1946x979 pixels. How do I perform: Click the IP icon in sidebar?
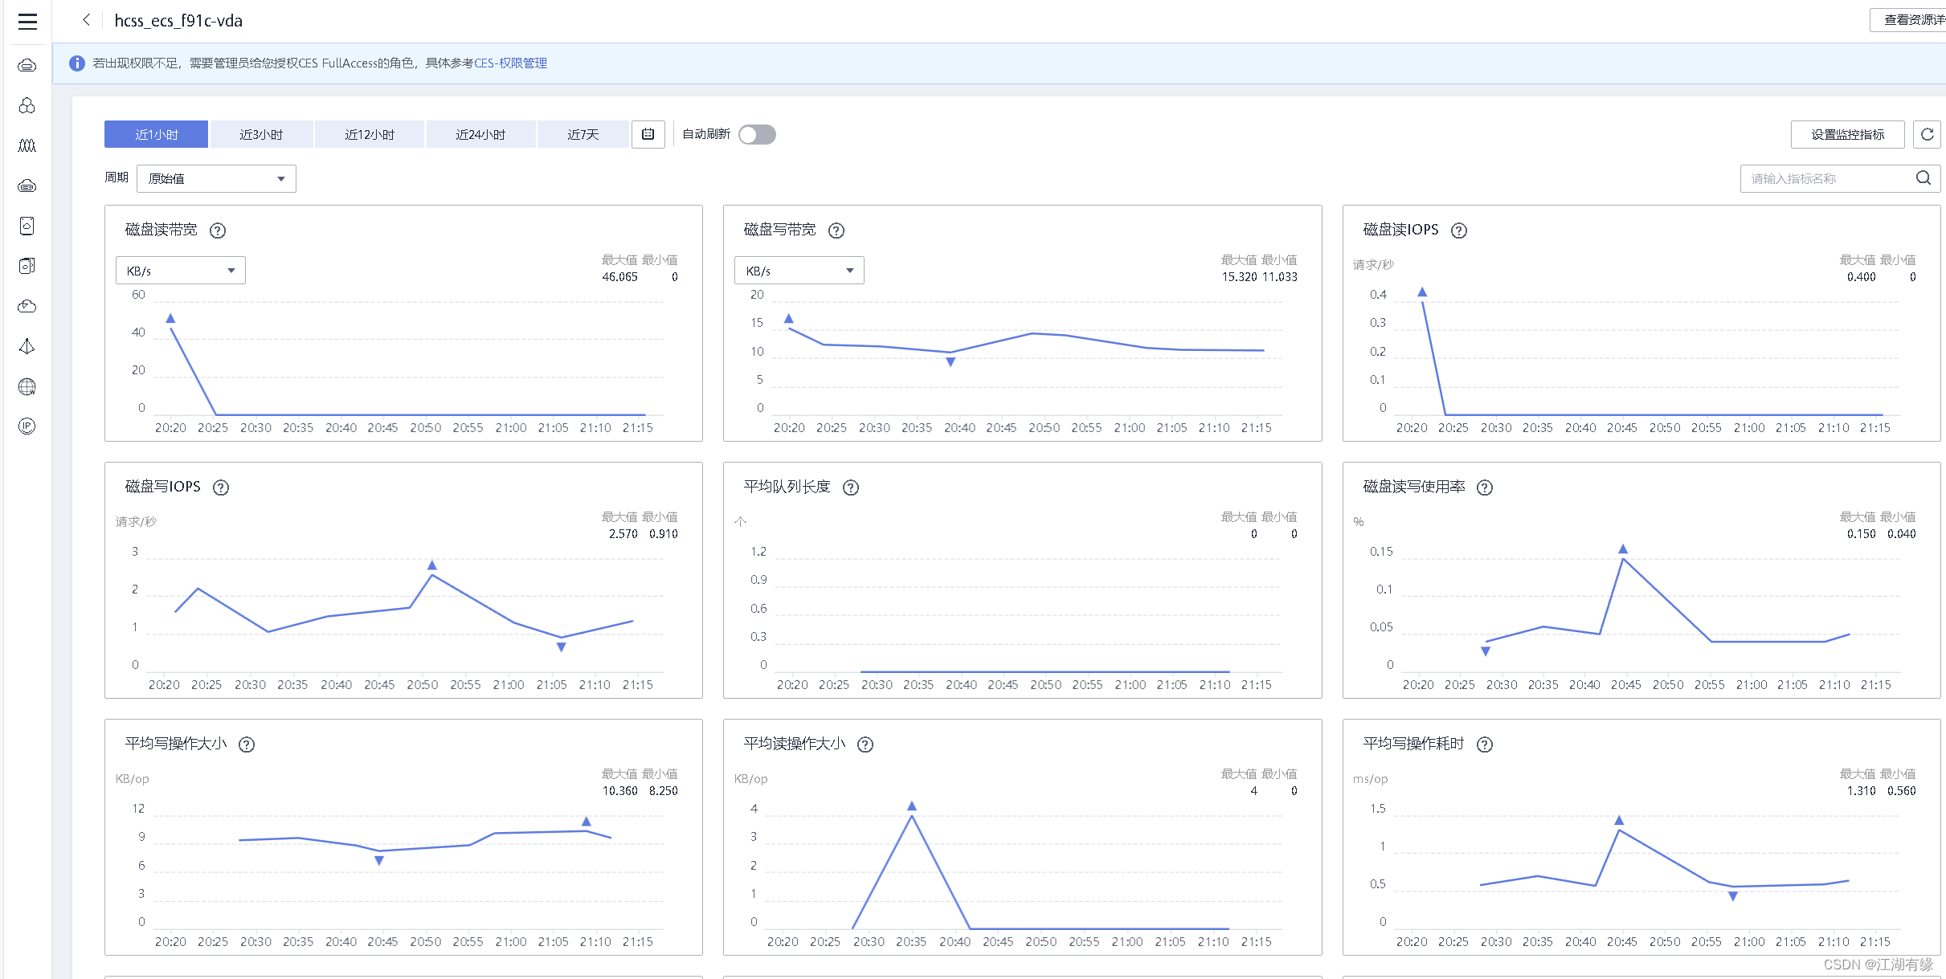[27, 426]
